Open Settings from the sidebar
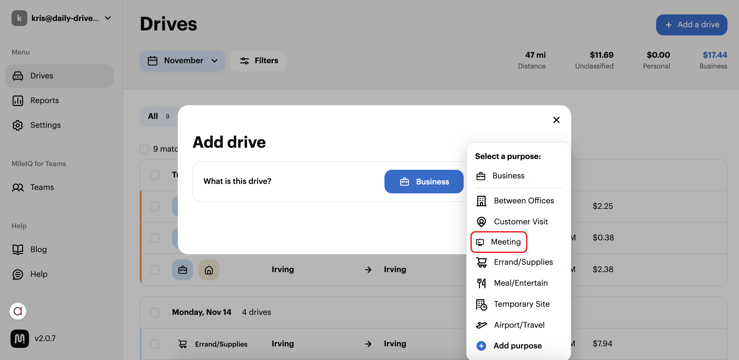This screenshot has height=360, width=739. tap(45, 125)
